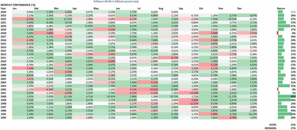Click the Year column header
Screen dimensions: 297x130
3,8
